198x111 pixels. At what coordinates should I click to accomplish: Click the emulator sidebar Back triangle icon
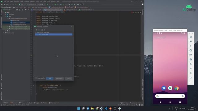pos(191,68)
